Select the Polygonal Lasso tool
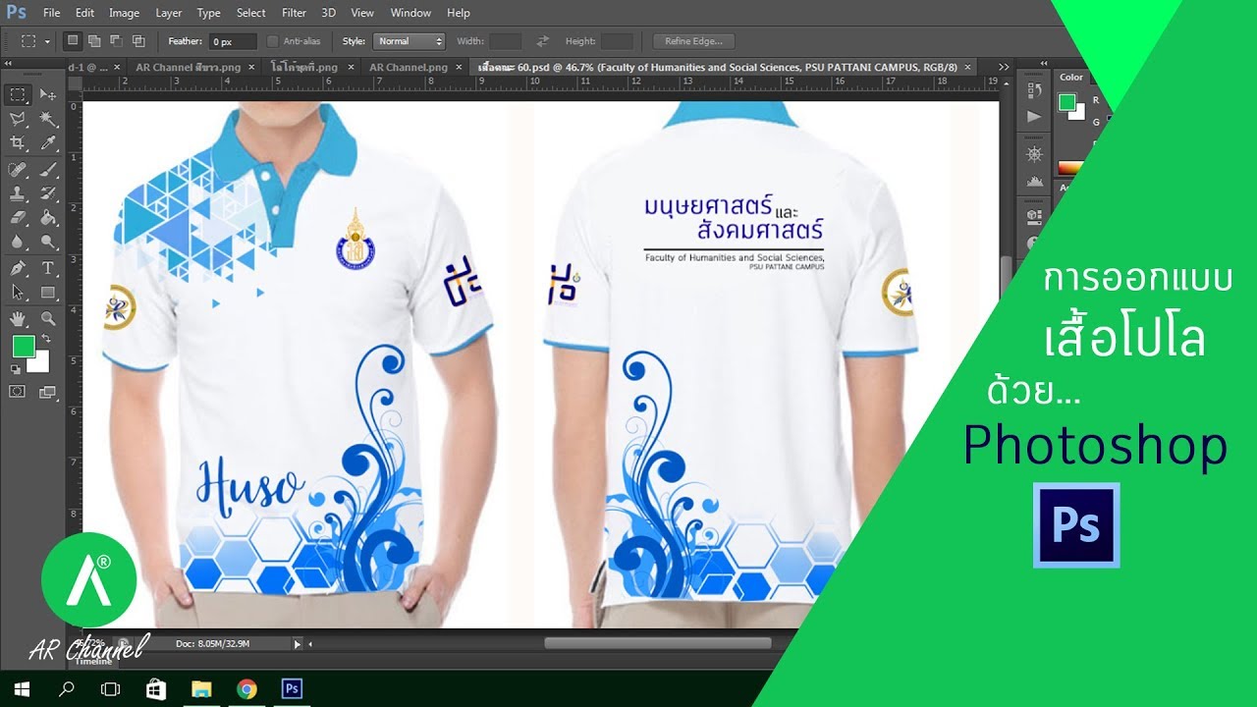Image resolution: width=1257 pixels, height=707 pixels. pyautogui.click(x=18, y=120)
